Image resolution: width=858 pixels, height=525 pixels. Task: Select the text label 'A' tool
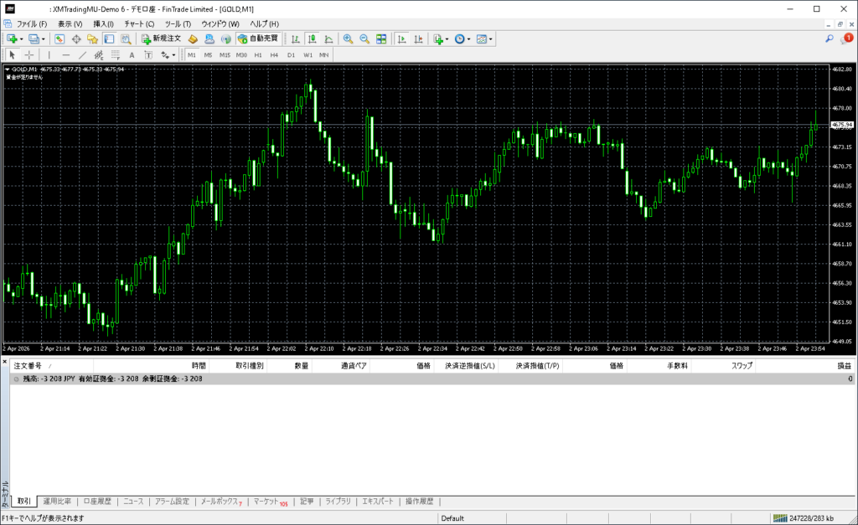coord(131,55)
